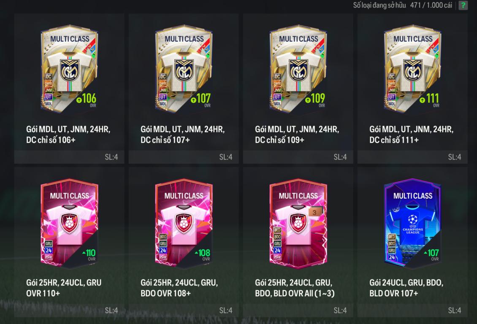
Task: Click the Gói MDL, UT, JNM 106+ title
Action: tap(68, 135)
